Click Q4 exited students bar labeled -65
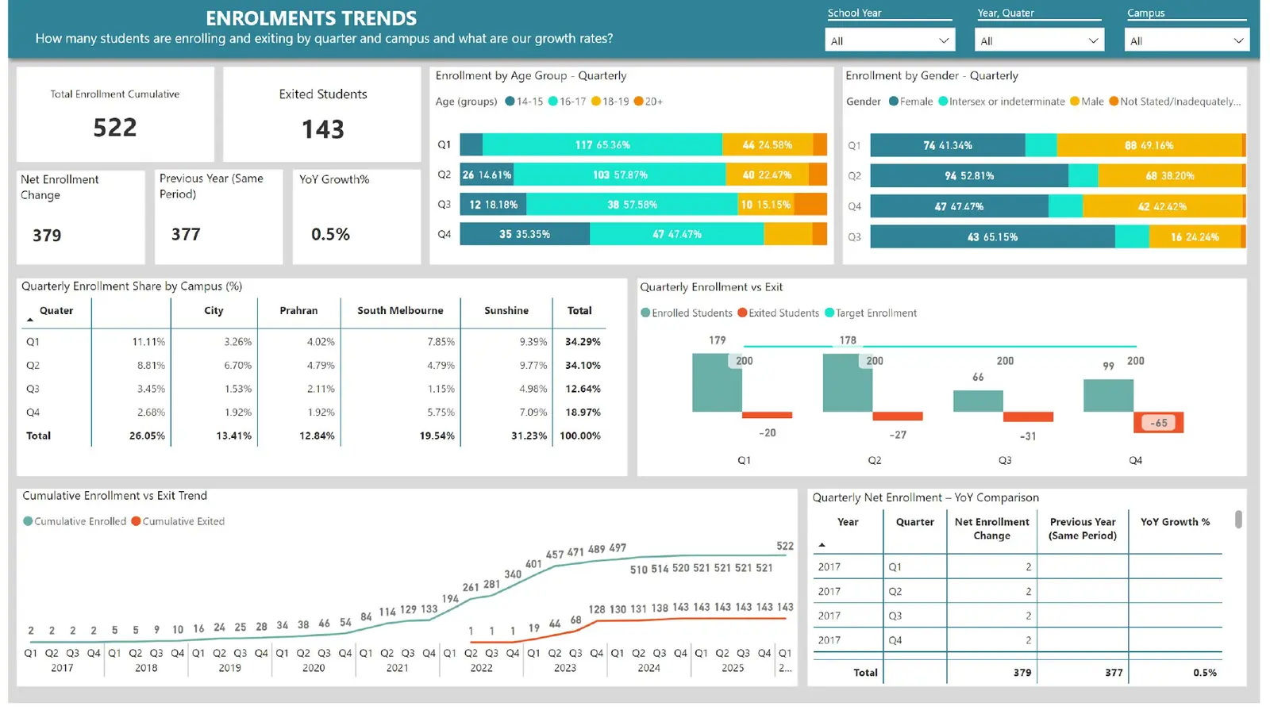The height and width of the screenshot is (714, 1270). coord(1159,423)
